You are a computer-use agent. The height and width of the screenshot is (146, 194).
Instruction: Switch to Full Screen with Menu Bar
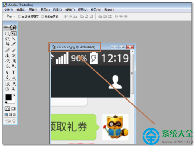click(10, 115)
